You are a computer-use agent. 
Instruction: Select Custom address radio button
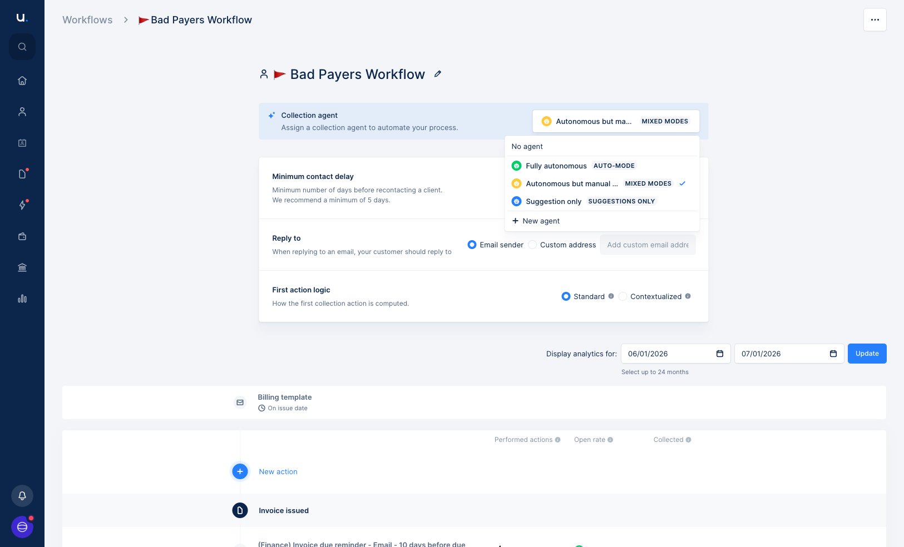532,245
